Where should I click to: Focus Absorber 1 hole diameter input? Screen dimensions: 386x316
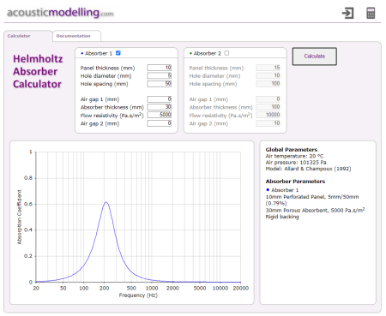[x=160, y=75]
